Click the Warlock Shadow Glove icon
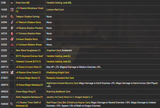The image size is (160, 108). point(12,22)
